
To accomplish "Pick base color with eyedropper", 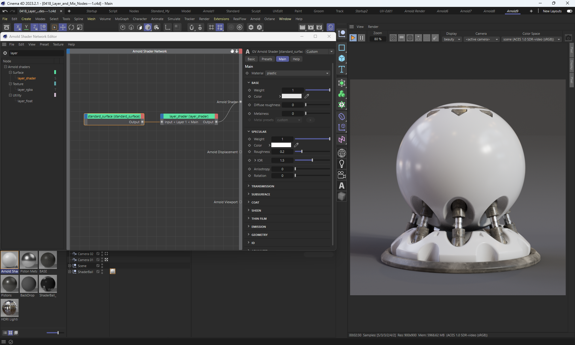I will [x=307, y=96].
